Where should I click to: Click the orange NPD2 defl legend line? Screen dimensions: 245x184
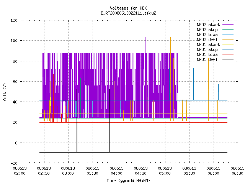click(228, 39)
